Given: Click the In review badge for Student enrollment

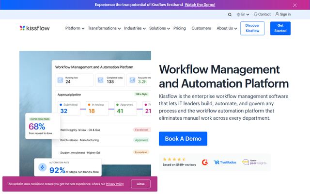Looking at the screenshot, I should 141,152.
